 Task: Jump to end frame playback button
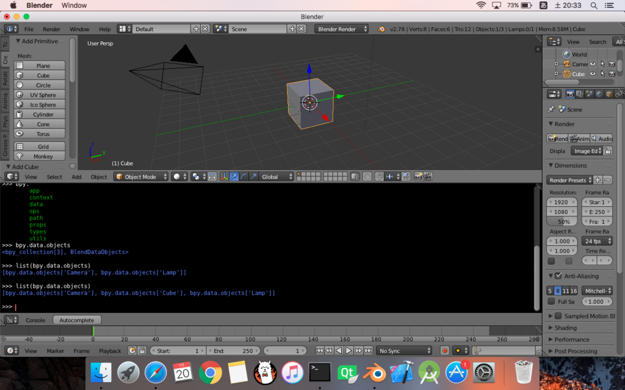[x=368, y=350]
